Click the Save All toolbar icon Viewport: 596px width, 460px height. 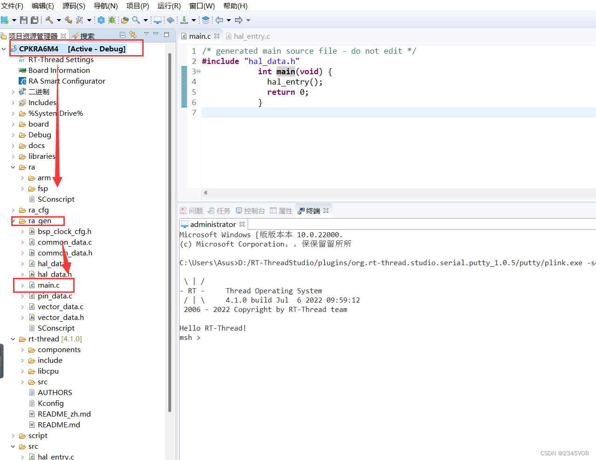[x=35, y=20]
